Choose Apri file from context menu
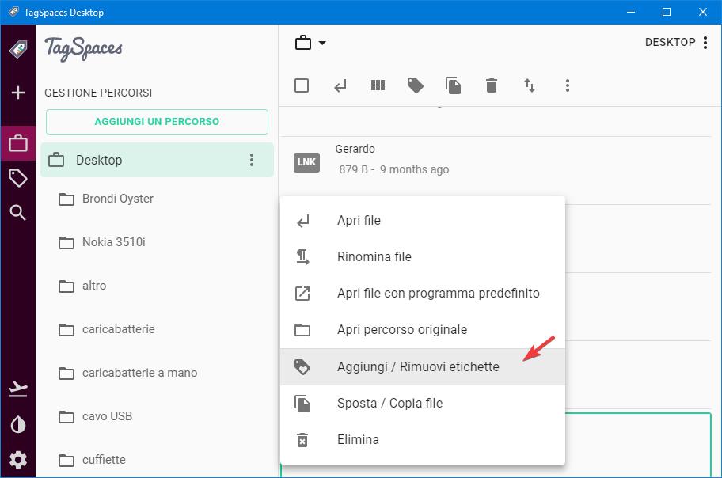 [x=422, y=221]
